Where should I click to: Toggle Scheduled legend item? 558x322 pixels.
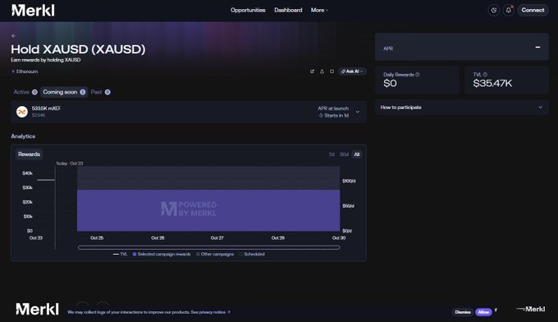[252, 255]
